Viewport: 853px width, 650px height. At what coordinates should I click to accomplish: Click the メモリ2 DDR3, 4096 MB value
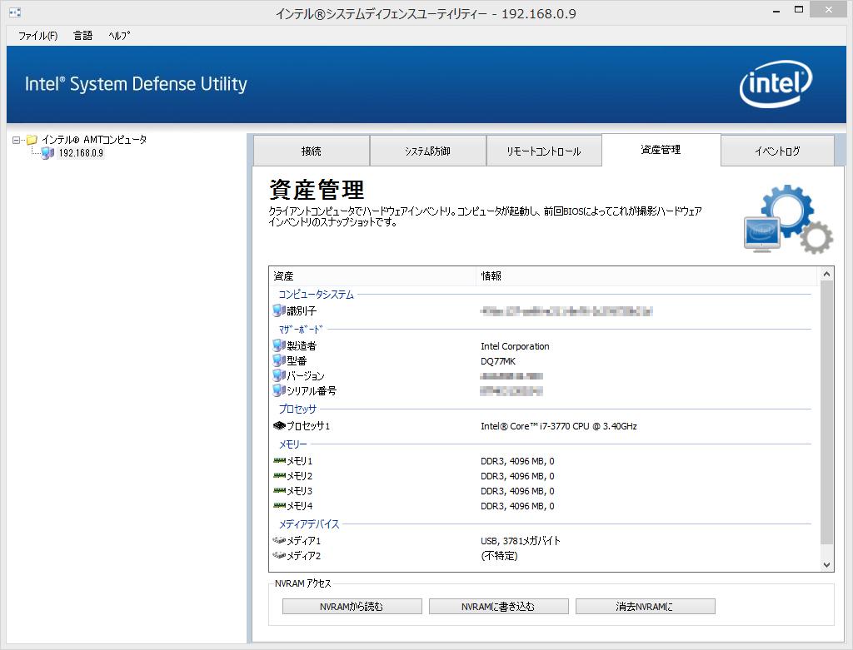517,476
